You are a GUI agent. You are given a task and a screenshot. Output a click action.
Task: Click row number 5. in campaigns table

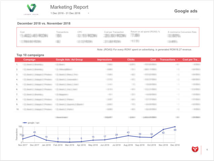pyautogui.click(x=17, y=85)
